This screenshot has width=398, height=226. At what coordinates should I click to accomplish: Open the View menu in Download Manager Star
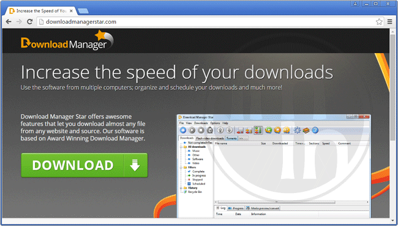[x=189, y=123]
